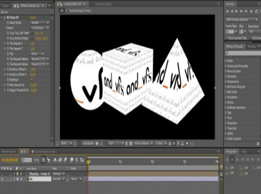
Task: Click snapshot camera icon below viewer
Action: [97, 143]
